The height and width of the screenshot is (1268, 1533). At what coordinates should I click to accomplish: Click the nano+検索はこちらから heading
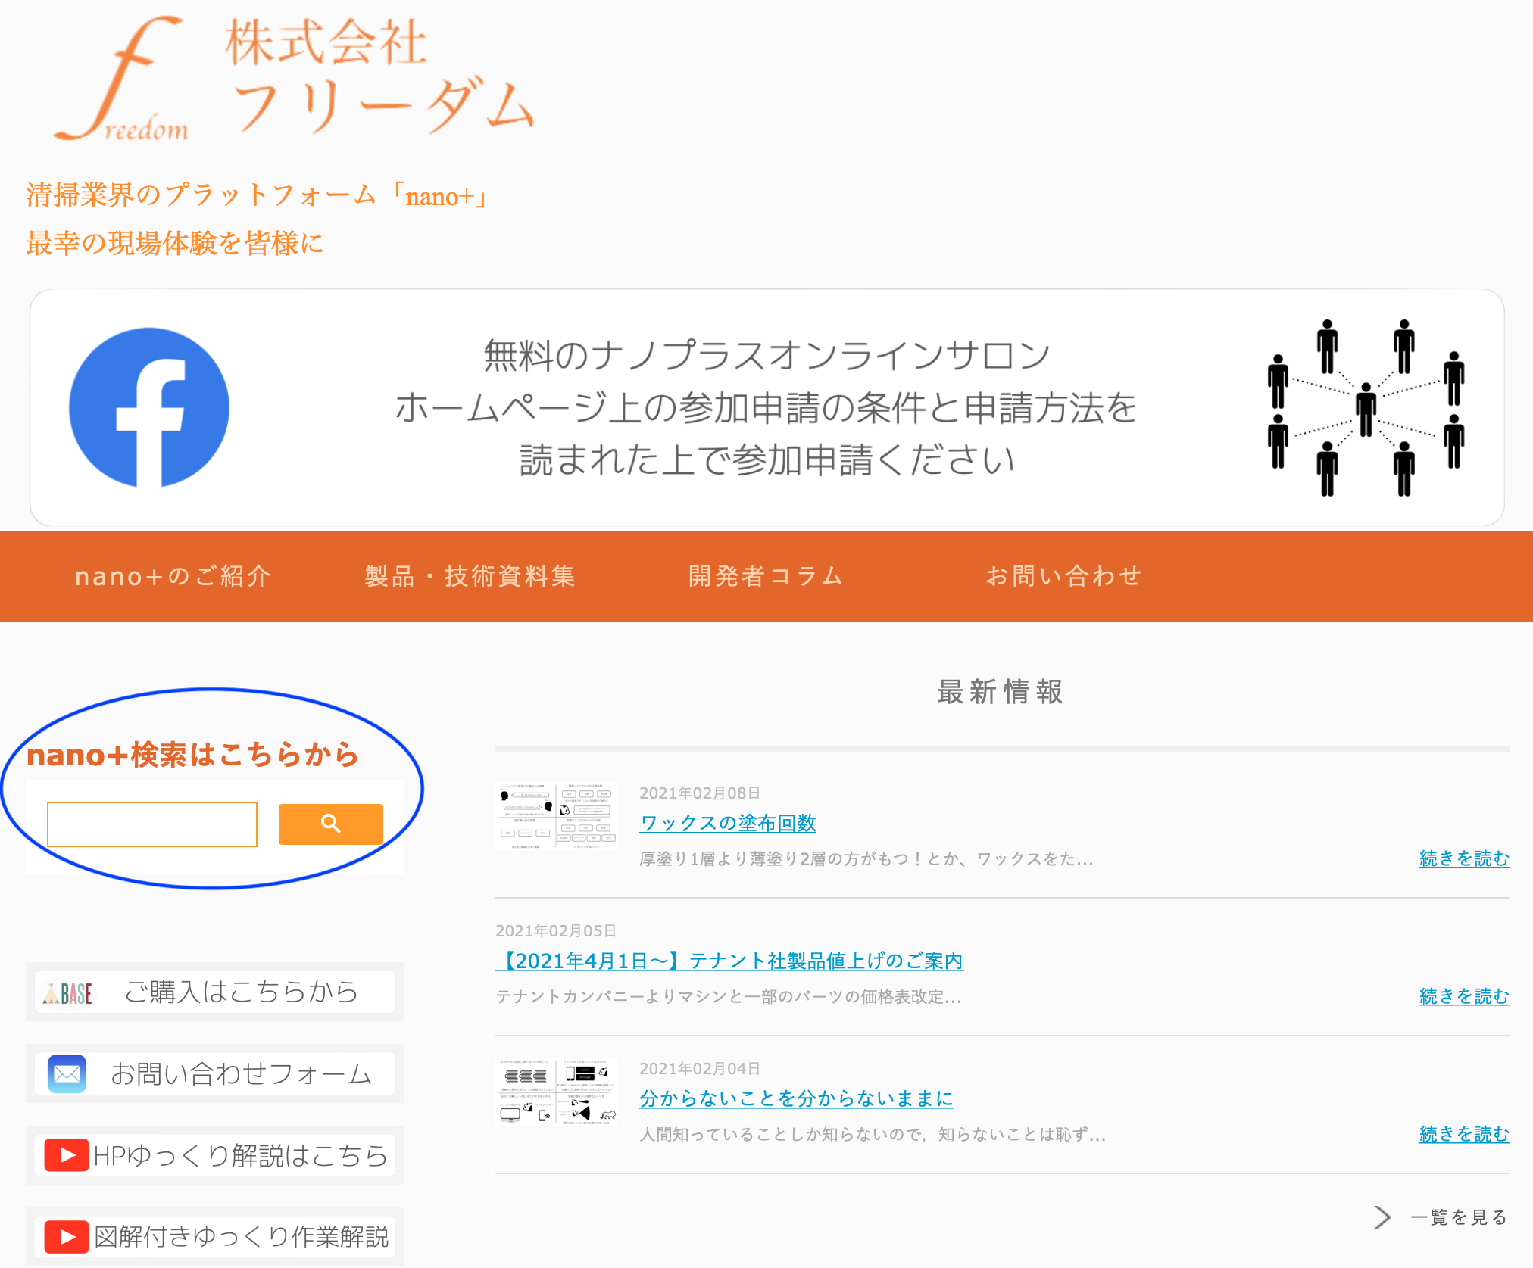click(192, 755)
